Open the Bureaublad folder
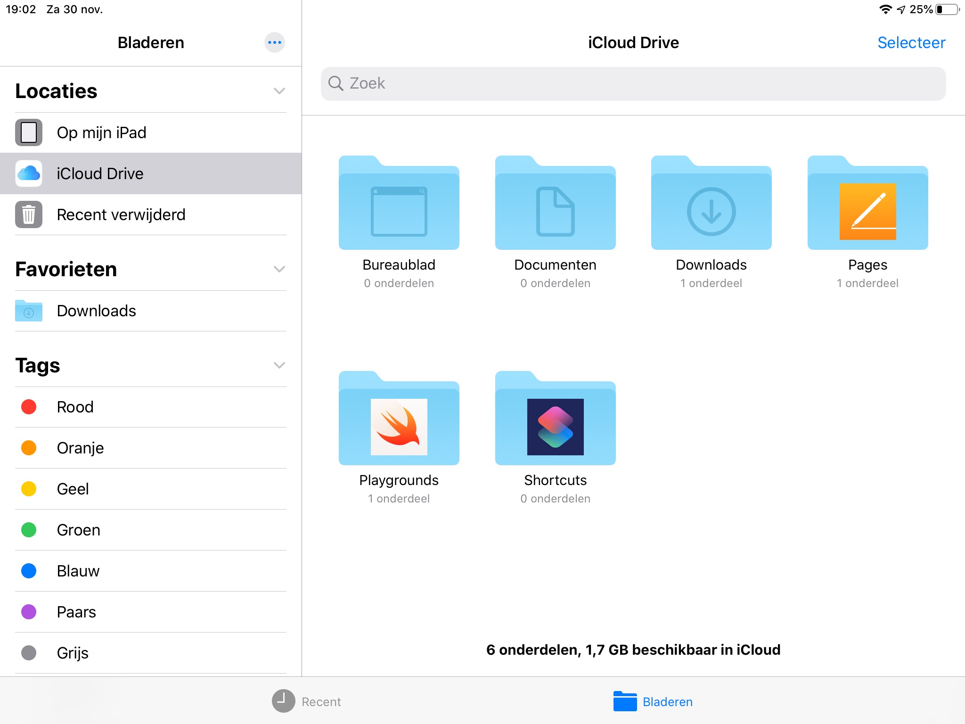965x724 pixels. 399,204
